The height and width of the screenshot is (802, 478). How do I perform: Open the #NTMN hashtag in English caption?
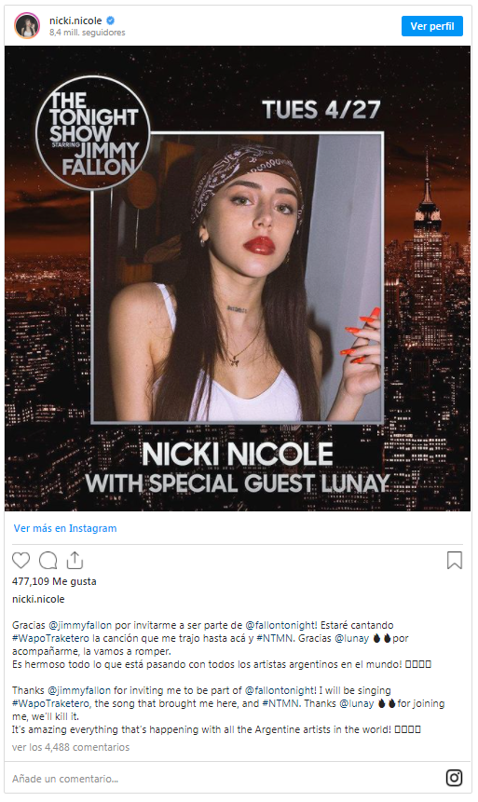pos(280,703)
